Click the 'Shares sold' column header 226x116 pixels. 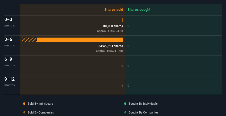coord(114,10)
